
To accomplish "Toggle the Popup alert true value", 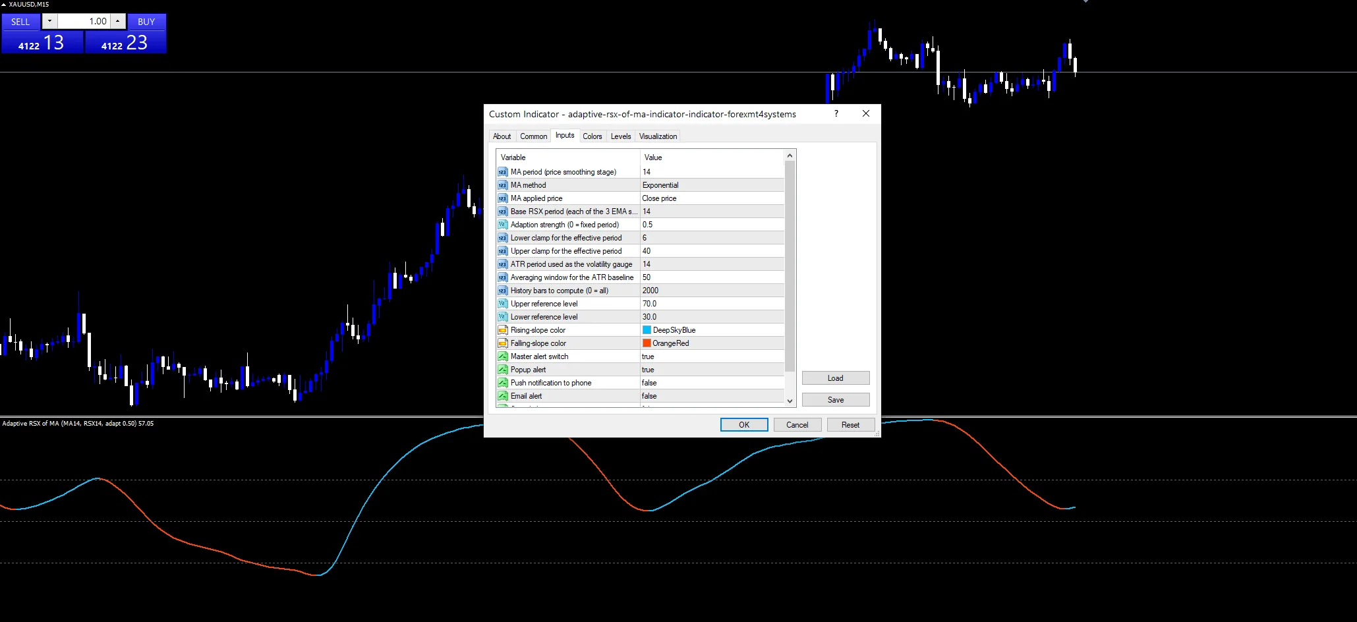I will coord(712,370).
